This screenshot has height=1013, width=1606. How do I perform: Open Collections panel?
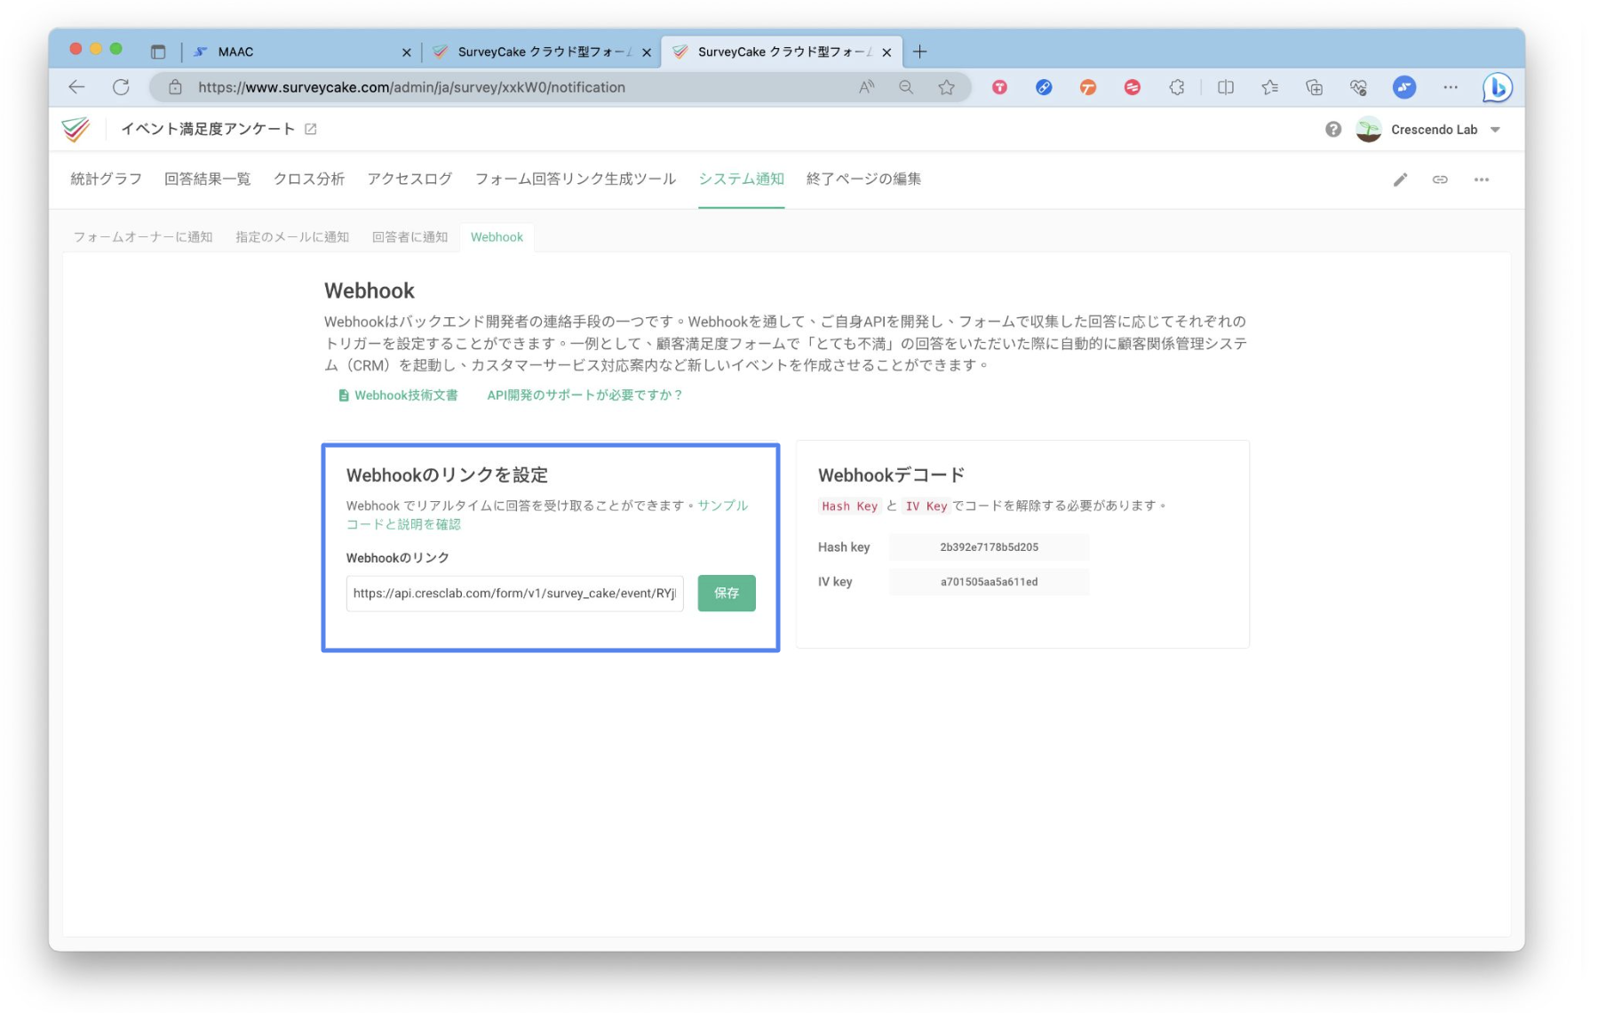click(x=1315, y=87)
